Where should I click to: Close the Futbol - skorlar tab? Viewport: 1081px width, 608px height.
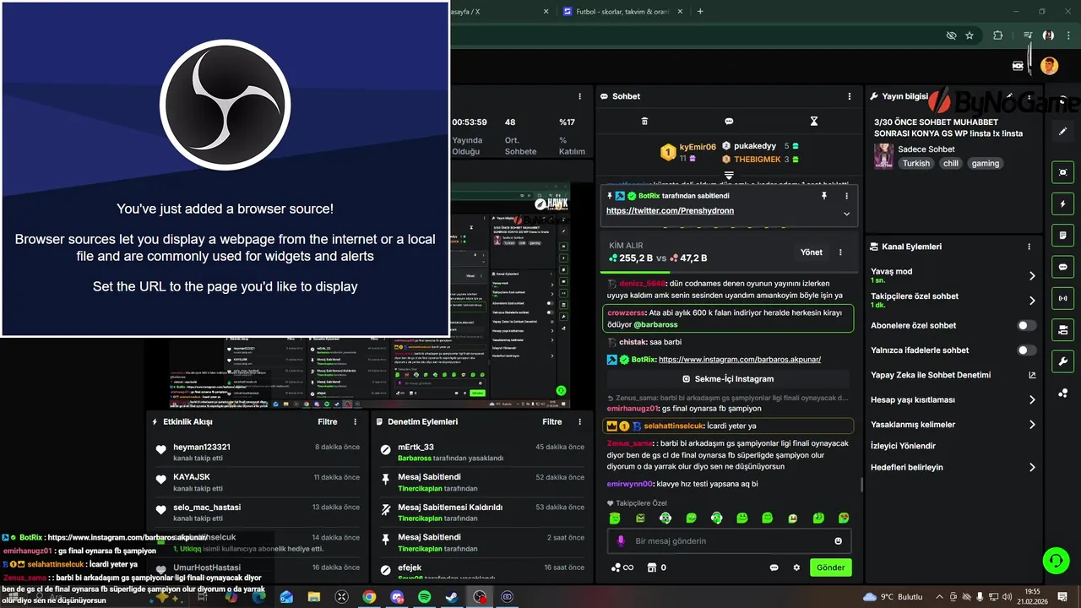pyautogui.click(x=678, y=12)
